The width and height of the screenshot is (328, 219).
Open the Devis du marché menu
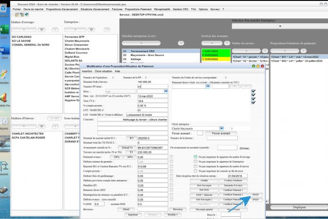coord(33,9)
